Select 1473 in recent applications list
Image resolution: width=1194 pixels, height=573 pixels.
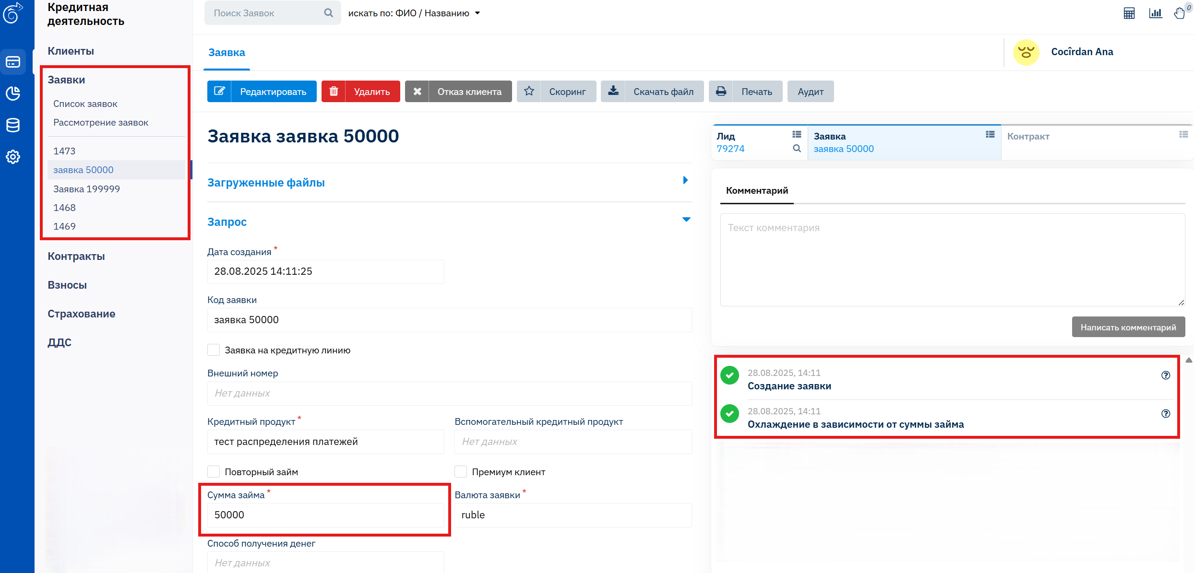64,151
